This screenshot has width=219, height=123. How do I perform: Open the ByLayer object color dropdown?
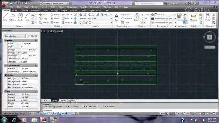(165, 15)
